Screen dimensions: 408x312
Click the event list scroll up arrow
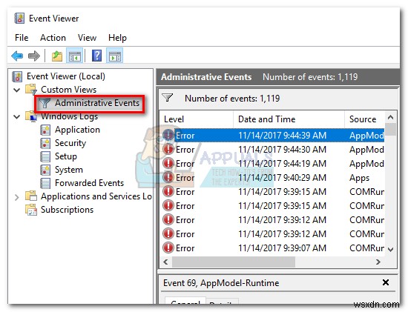point(390,117)
